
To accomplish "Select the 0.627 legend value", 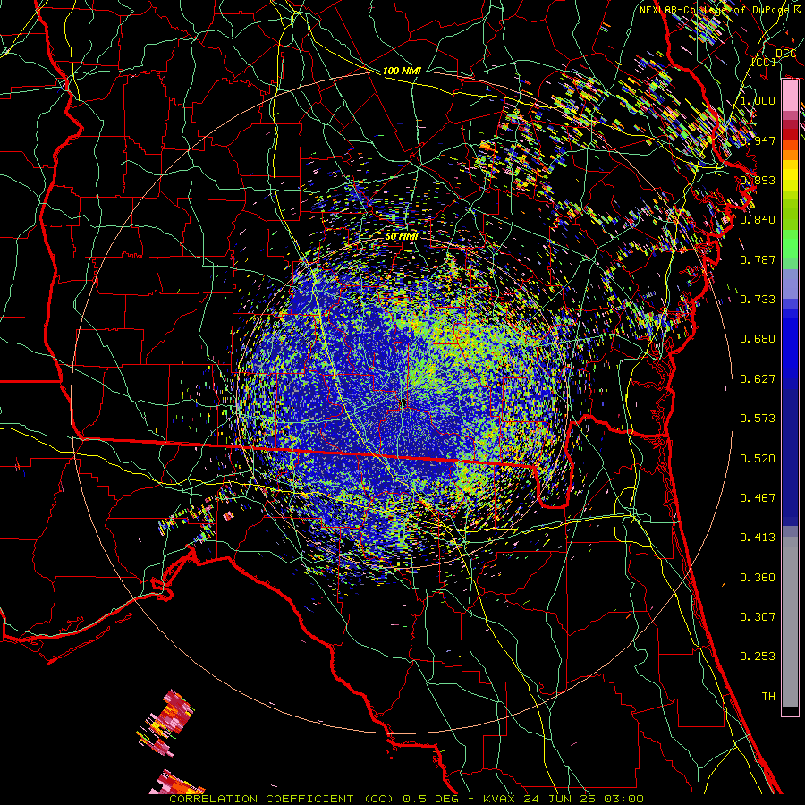I will 758,378.
